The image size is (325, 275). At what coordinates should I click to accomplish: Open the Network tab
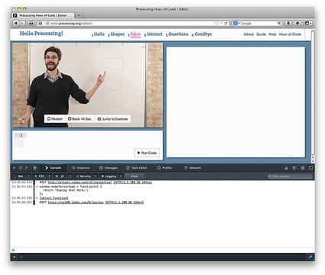(x=193, y=168)
